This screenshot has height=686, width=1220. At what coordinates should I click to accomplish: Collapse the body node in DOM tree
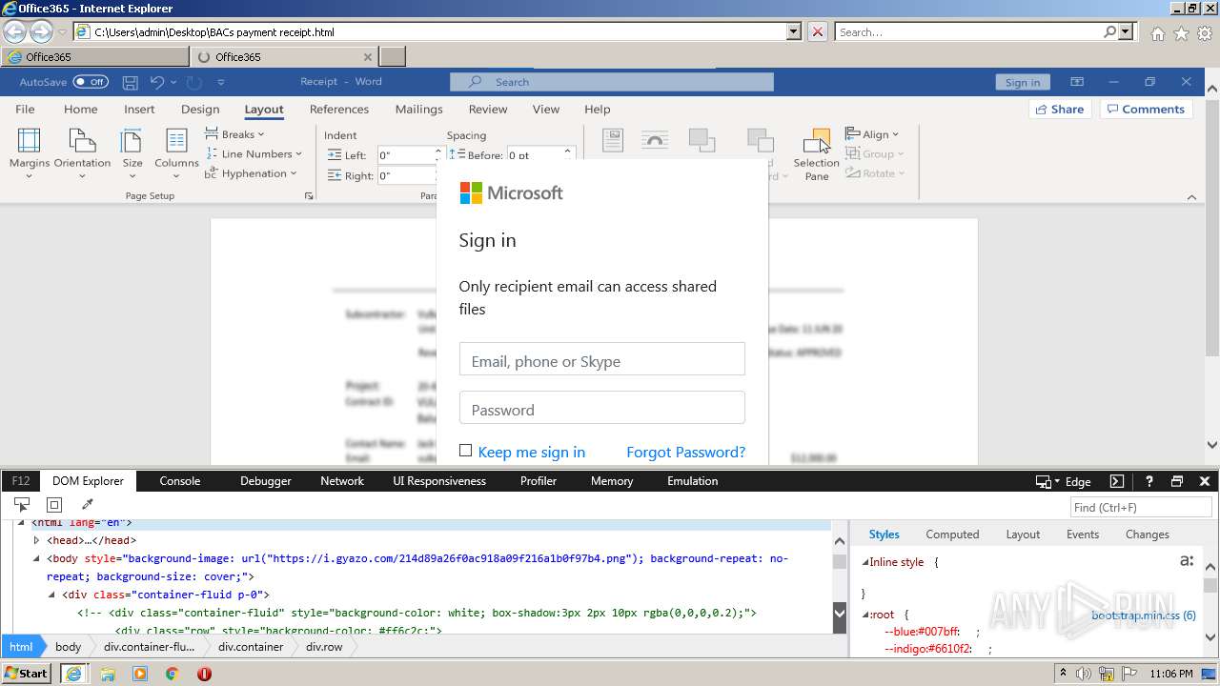pyautogui.click(x=36, y=559)
